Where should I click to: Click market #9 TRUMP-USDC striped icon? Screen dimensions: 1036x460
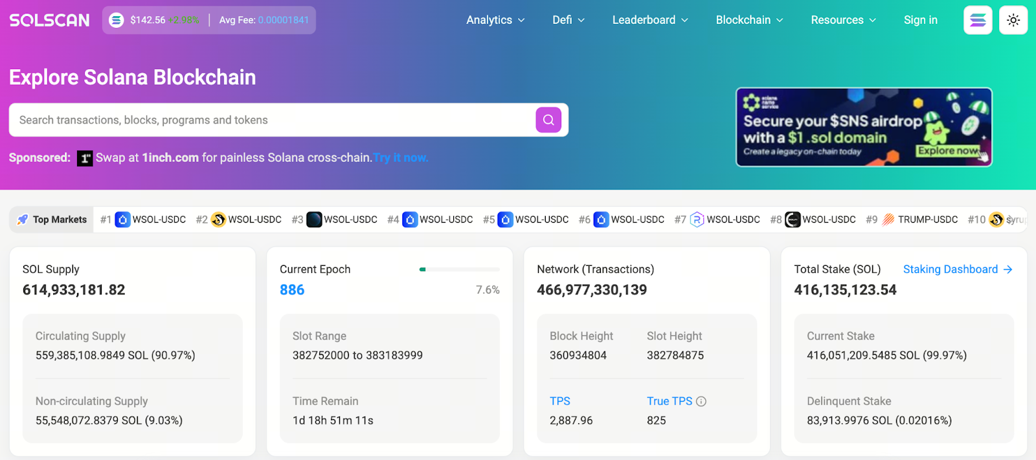click(888, 219)
